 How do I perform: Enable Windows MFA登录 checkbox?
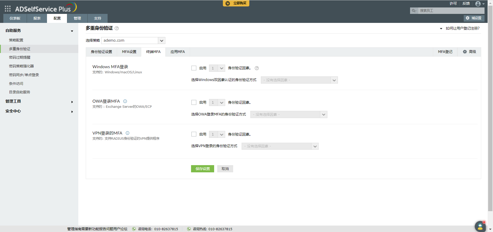pyautogui.click(x=194, y=68)
